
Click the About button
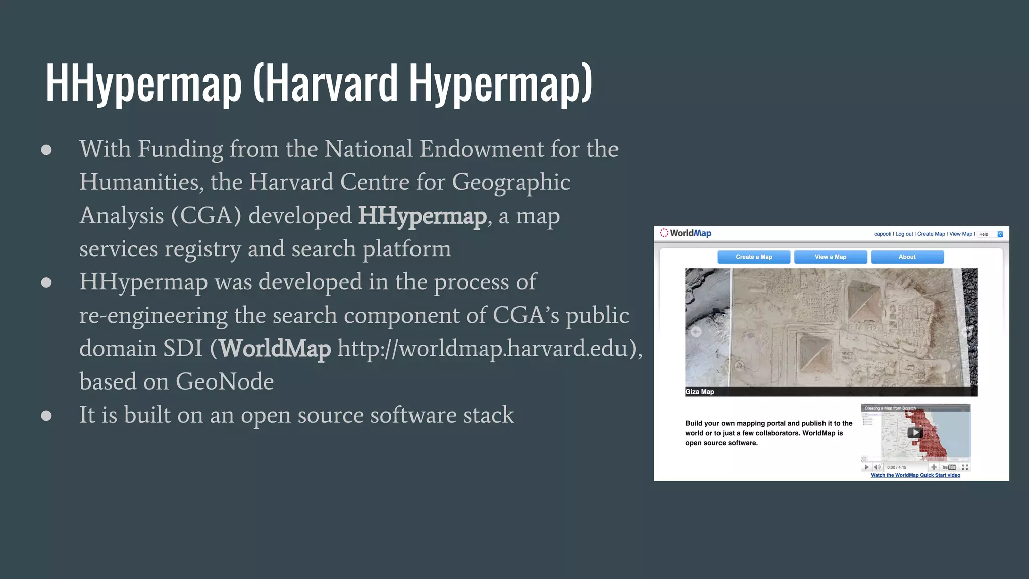[x=907, y=257]
